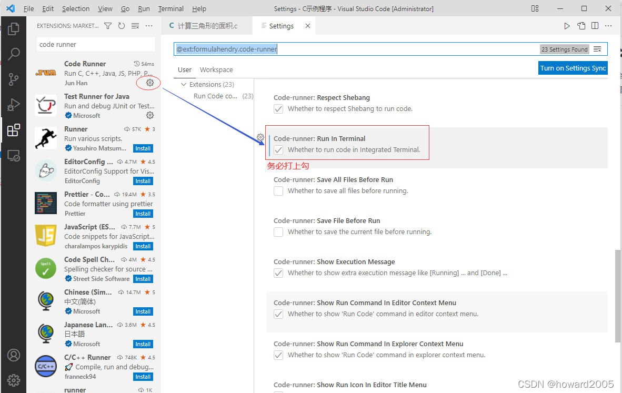Screen dimensions: 622x393
Task: Click the VS Code logo icon
Action: pyautogui.click(x=11, y=8)
